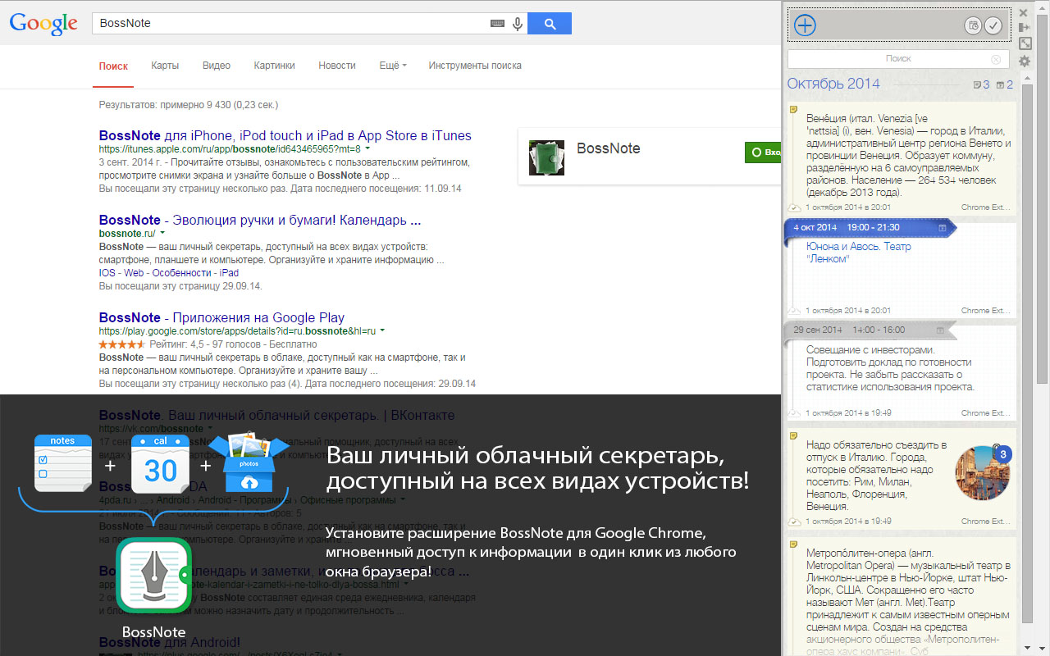Expand BossNote panel to full screen
Screen dimensions: 1050x656
[x=1025, y=43]
